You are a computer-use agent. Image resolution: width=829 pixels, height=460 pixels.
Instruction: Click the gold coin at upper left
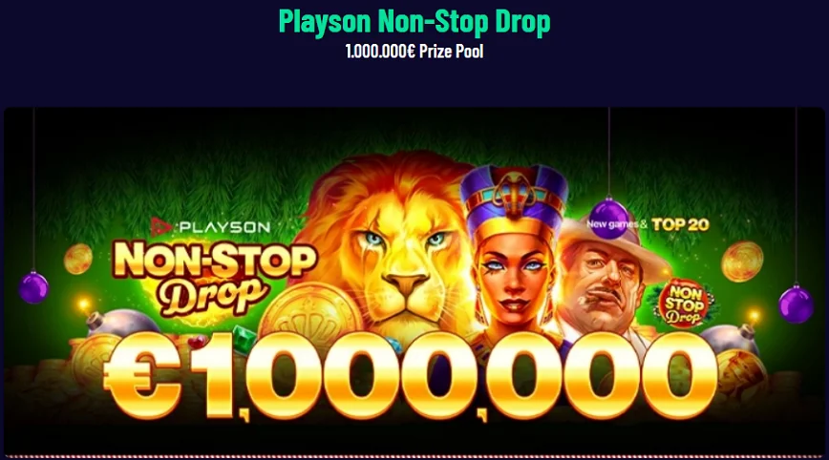(77, 259)
